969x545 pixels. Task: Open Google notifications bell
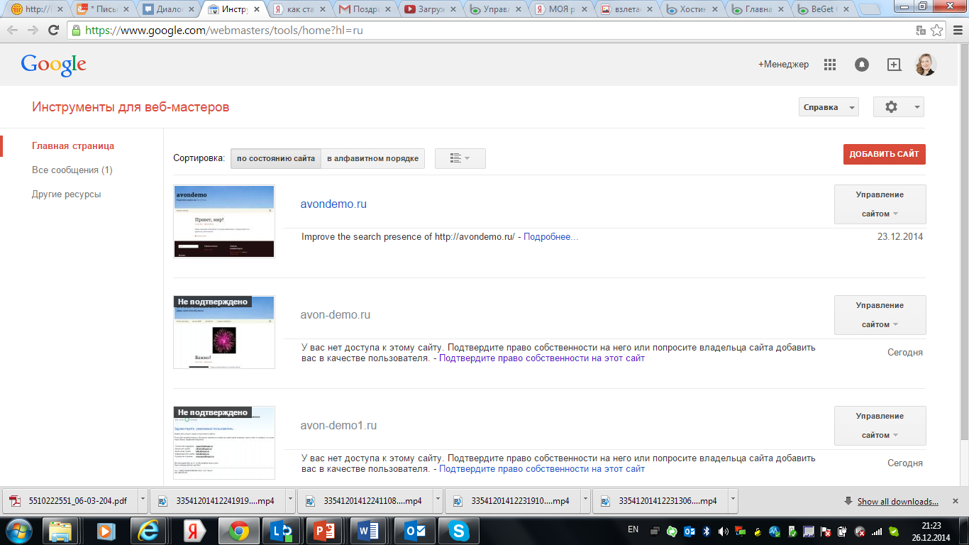coord(862,65)
